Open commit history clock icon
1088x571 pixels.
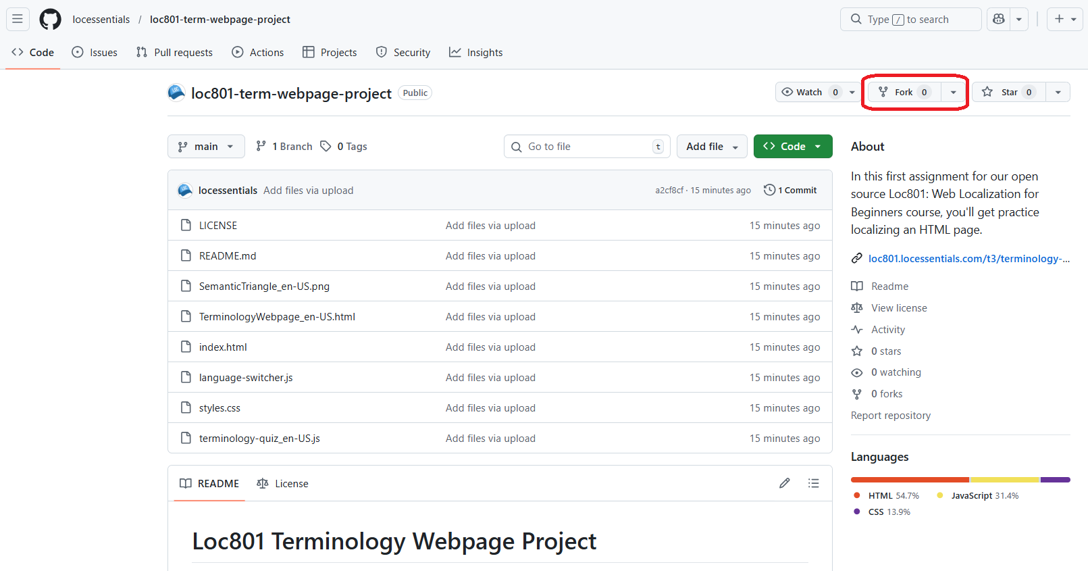[x=769, y=190]
